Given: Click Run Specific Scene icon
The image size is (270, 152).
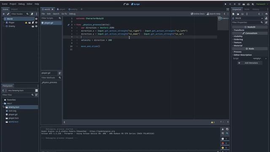Looking at the screenshot, I should click(x=248, y=4).
